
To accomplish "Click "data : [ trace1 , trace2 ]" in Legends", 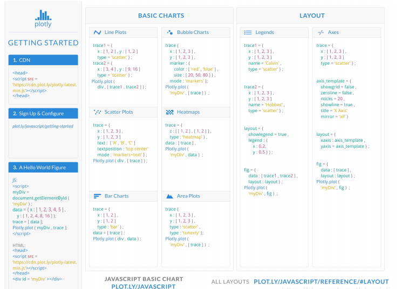I will point(273,176).
